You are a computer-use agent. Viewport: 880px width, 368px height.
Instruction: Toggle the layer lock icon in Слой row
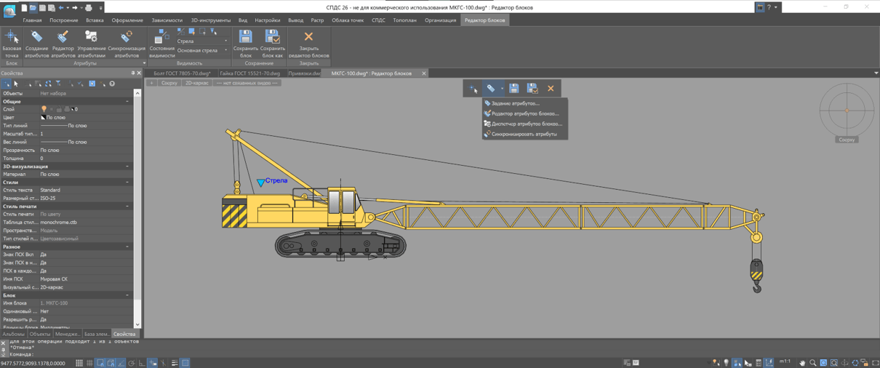(59, 109)
